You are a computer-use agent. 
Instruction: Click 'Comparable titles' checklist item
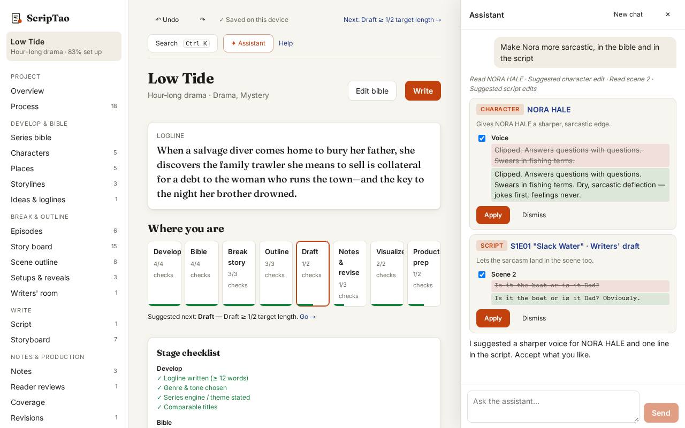[187, 407]
